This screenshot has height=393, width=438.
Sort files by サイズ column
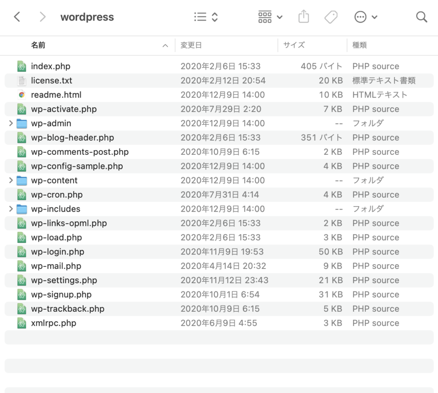(x=294, y=45)
